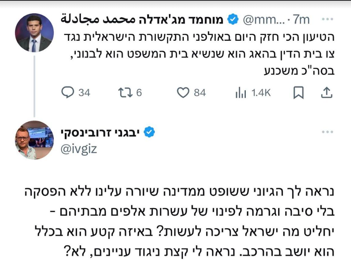351x276 pixels.
Task: Like the tweet with 84 likes
Action: pyautogui.click(x=183, y=93)
